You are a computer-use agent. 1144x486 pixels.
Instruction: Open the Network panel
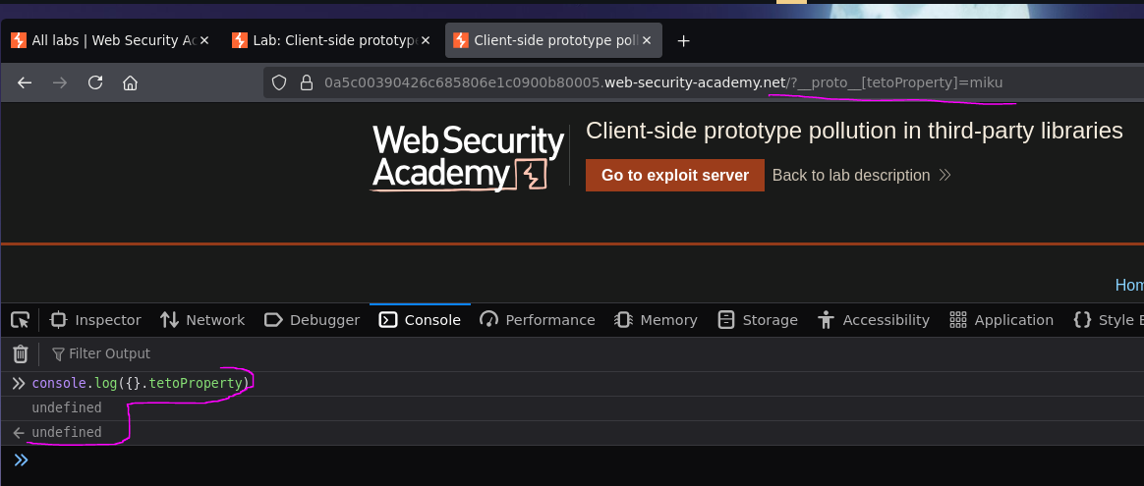[x=202, y=320]
